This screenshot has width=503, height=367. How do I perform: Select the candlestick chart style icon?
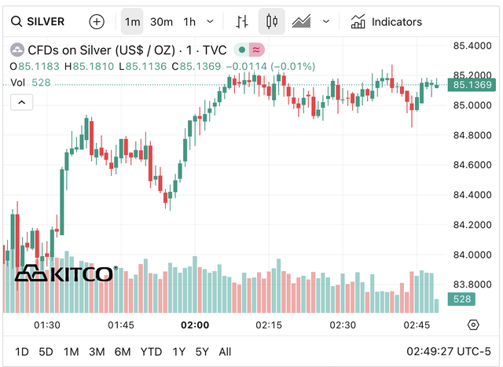(x=272, y=21)
